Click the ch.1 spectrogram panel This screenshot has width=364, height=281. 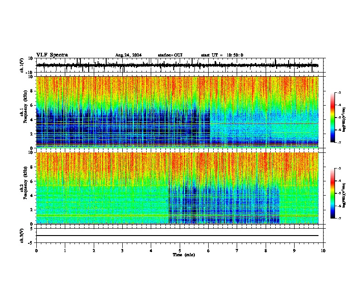pos(177,112)
